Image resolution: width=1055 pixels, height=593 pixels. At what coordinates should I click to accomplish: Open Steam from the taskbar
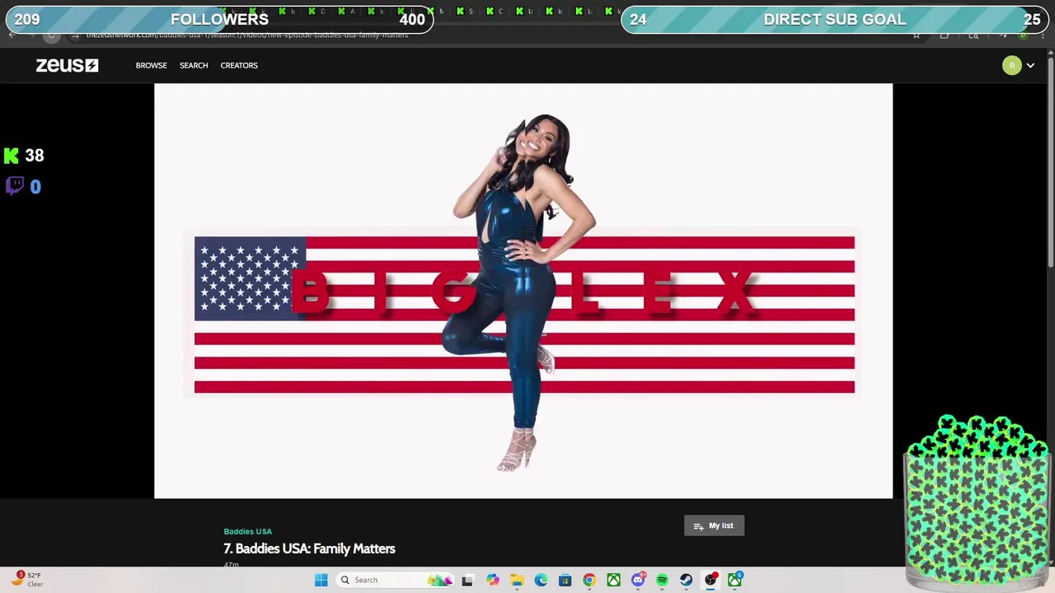[x=686, y=580]
